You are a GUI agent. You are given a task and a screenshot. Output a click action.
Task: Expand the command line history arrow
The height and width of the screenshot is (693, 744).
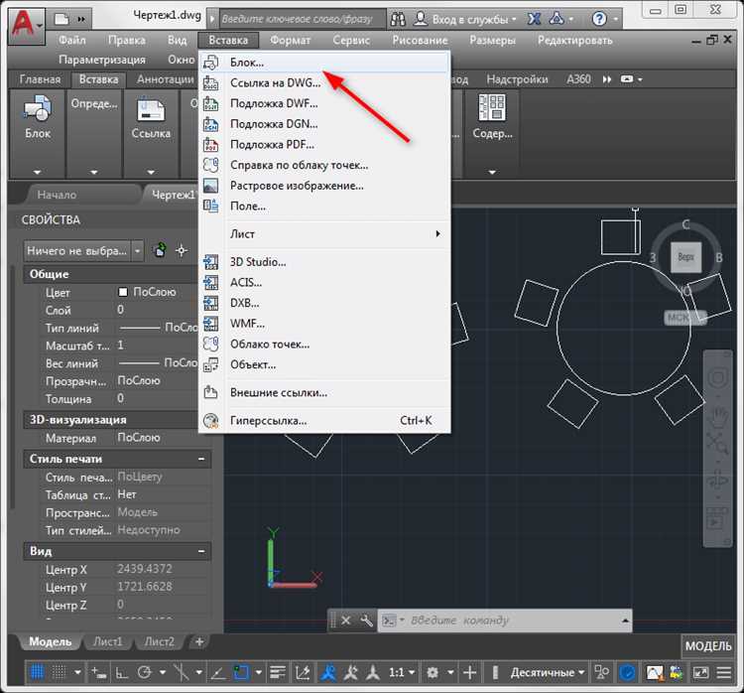coord(625,621)
